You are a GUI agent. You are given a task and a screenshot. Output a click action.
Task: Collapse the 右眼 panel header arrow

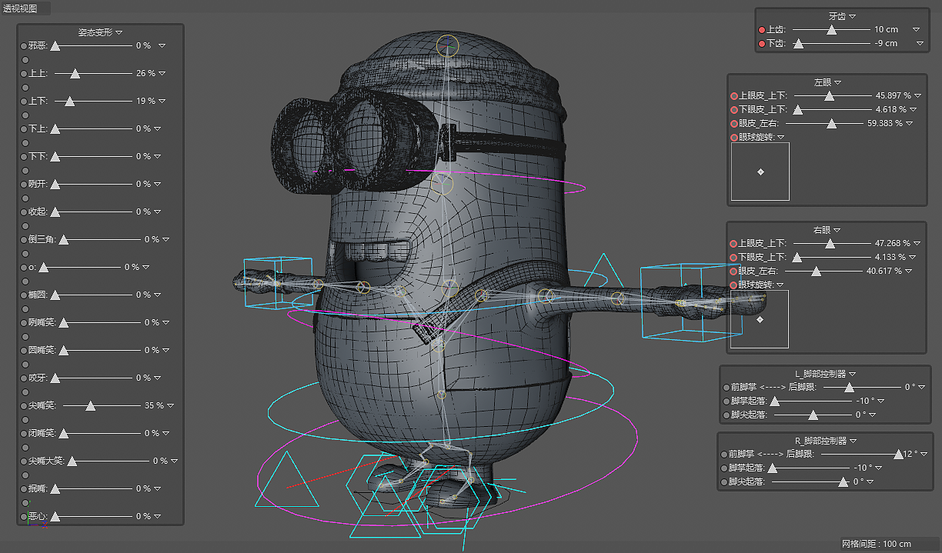tap(837, 230)
